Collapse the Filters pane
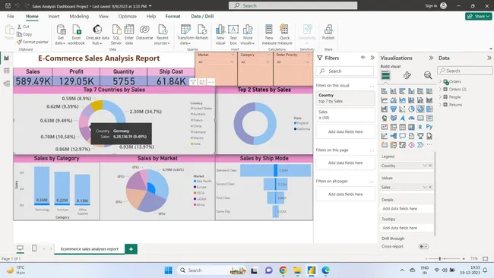The height and width of the screenshot is (278, 494). (372, 58)
